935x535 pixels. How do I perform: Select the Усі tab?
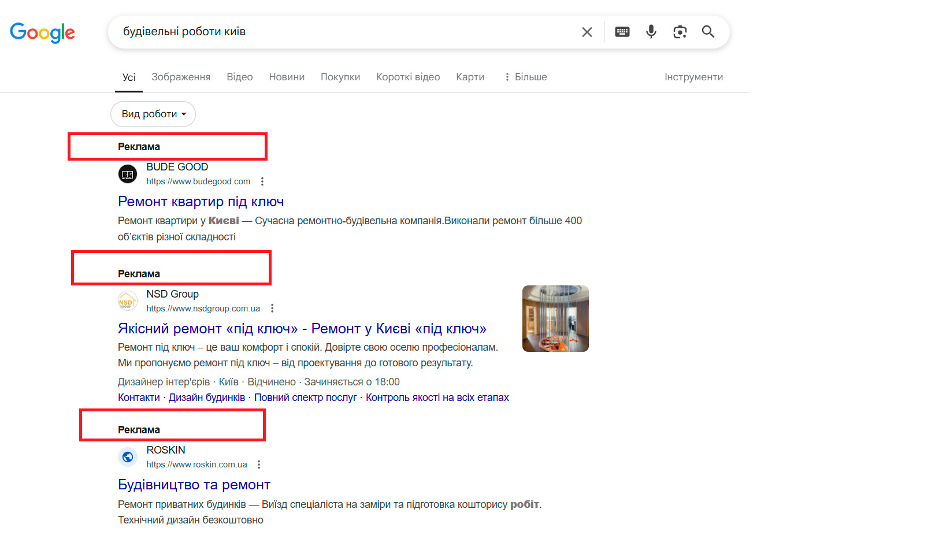(129, 77)
